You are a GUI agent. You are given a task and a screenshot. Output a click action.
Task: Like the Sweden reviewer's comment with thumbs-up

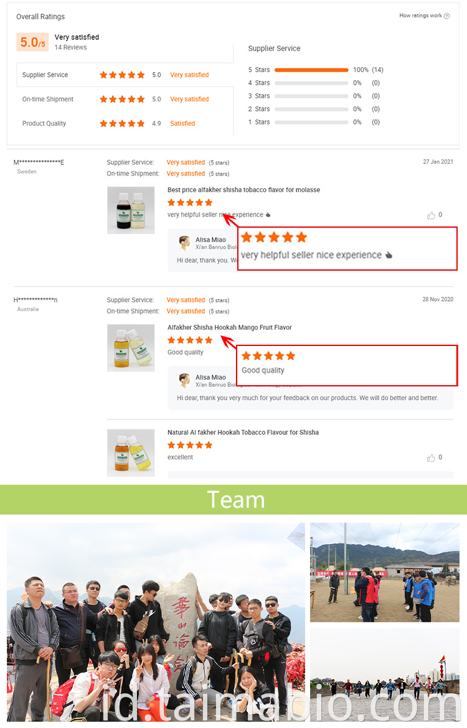coord(431,215)
